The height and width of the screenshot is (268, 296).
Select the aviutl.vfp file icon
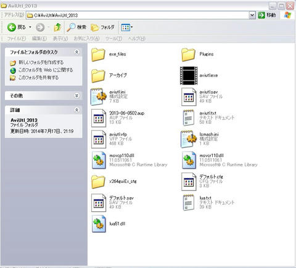pos(99,139)
